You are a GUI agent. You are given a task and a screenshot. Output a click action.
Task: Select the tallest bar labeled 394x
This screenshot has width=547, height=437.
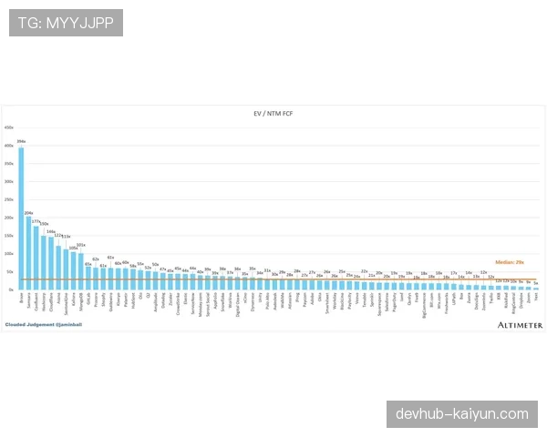[21, 218]
